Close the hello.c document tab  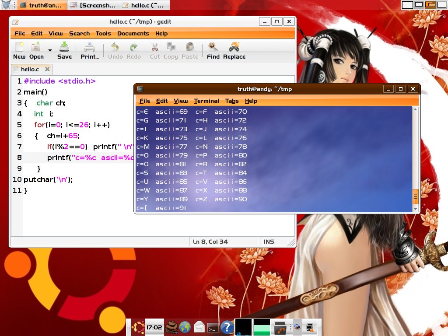point(47,69)
